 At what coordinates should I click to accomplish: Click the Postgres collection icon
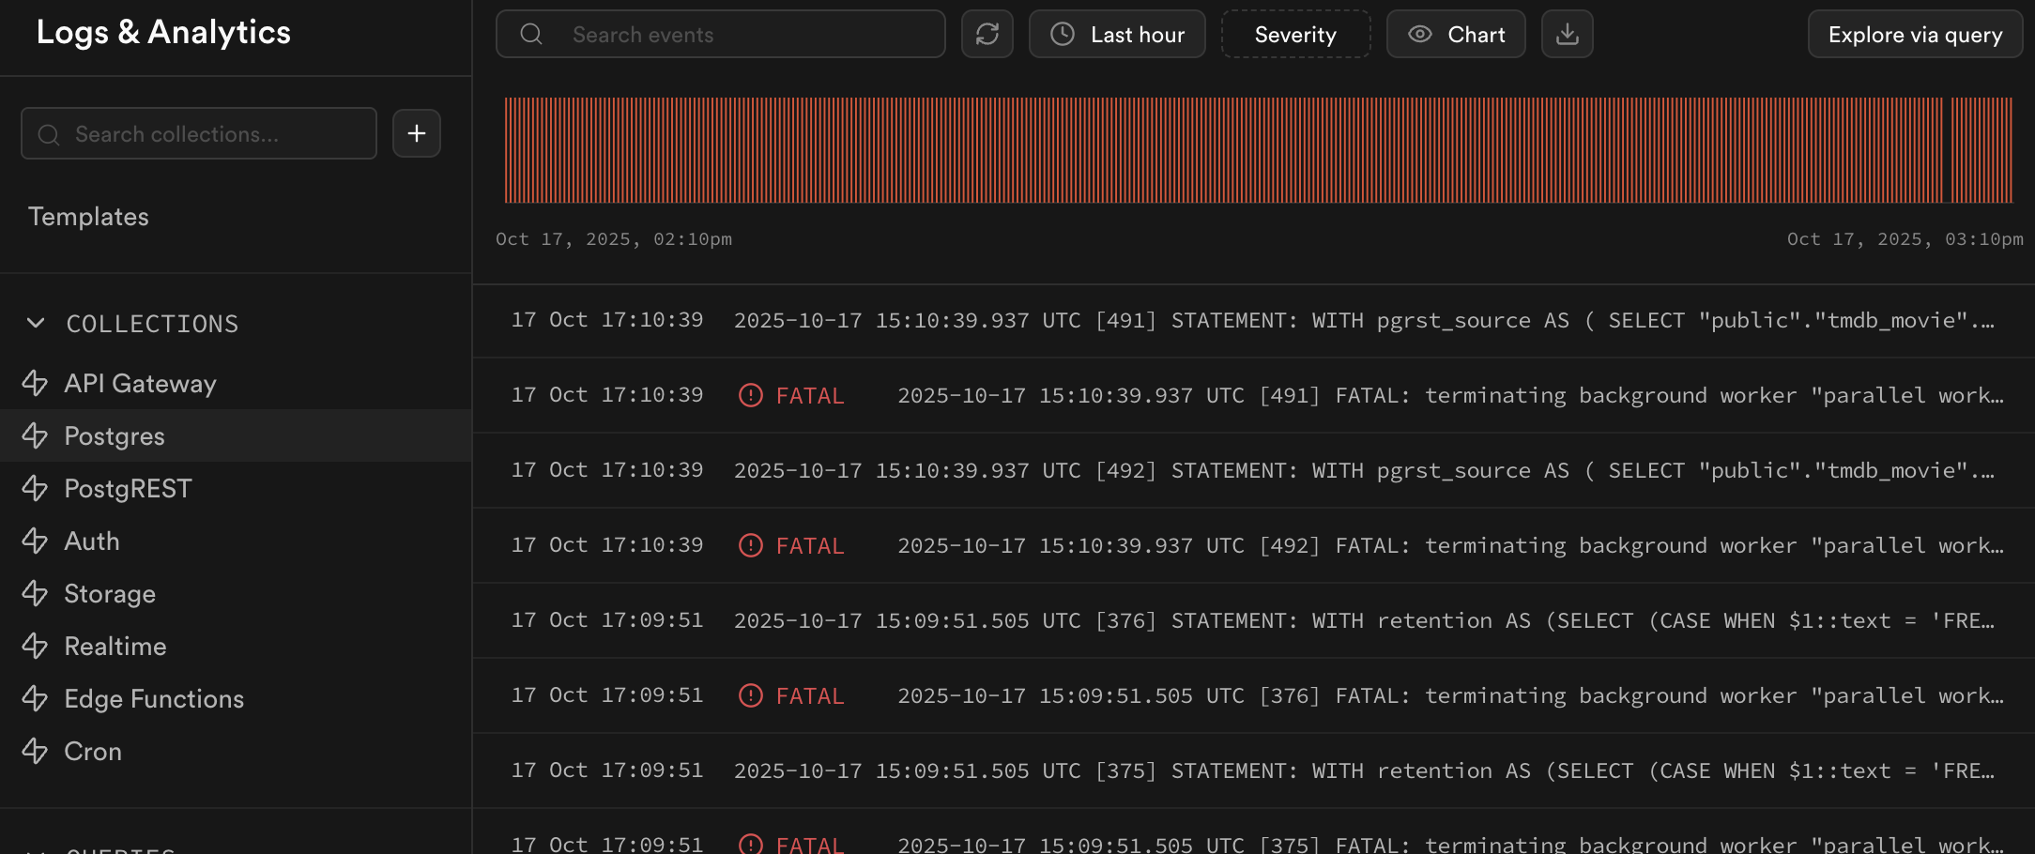35,435
